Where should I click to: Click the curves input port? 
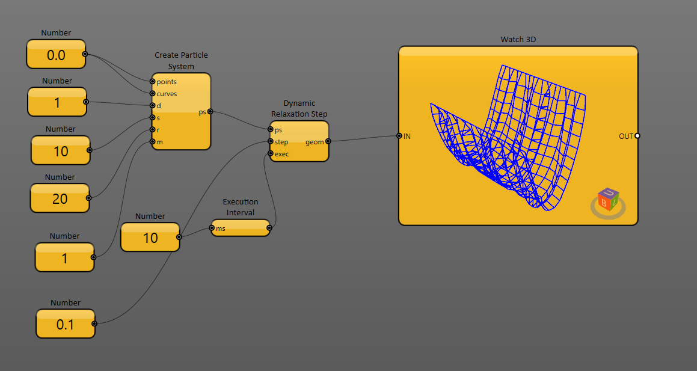153,93
